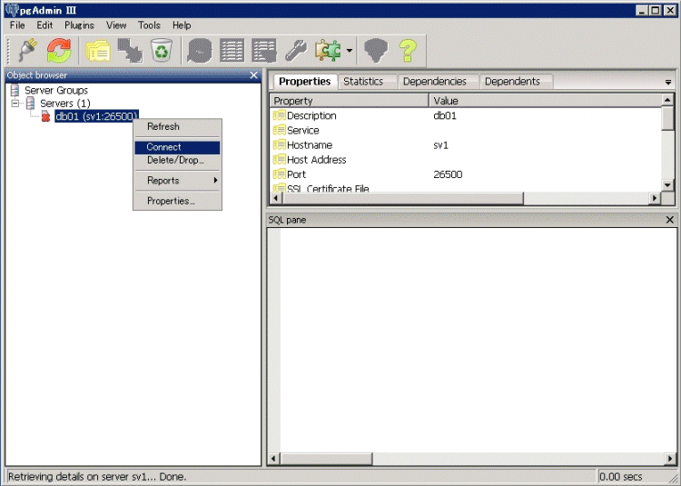Close the SQL pane

670,220
